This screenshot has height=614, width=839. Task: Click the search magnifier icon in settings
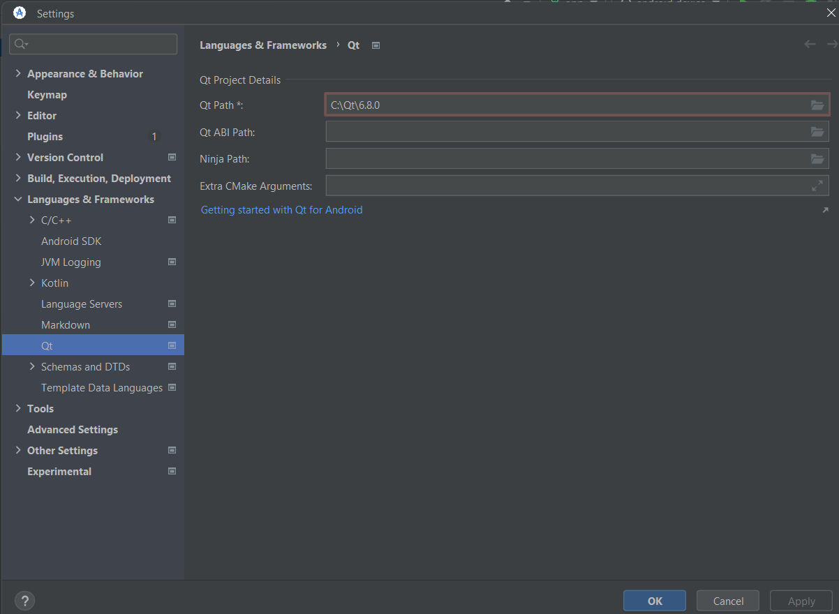(21, 44)
